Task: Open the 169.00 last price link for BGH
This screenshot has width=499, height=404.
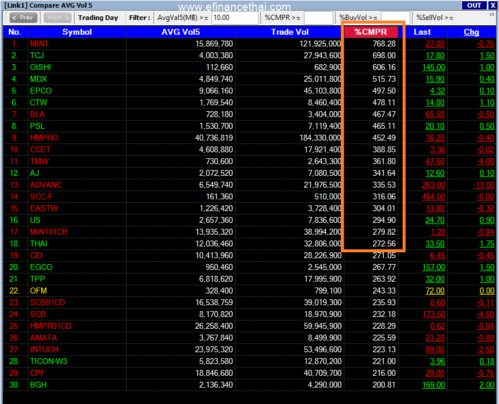Action: [433, 385]
